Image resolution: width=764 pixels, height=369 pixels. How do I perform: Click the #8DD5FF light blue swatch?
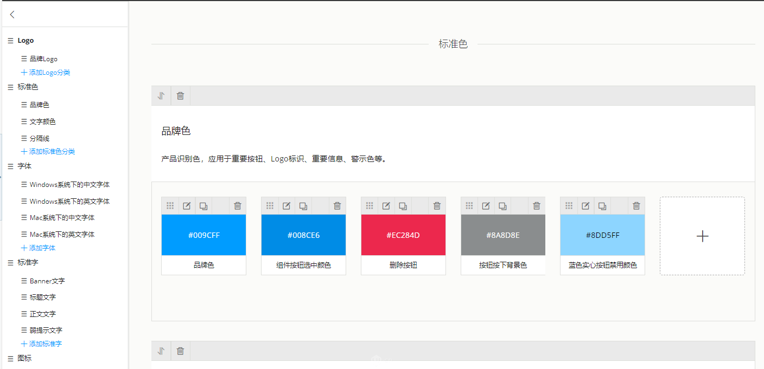coord(602,235)
